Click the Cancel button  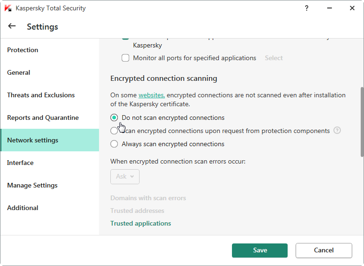[323, 250]
